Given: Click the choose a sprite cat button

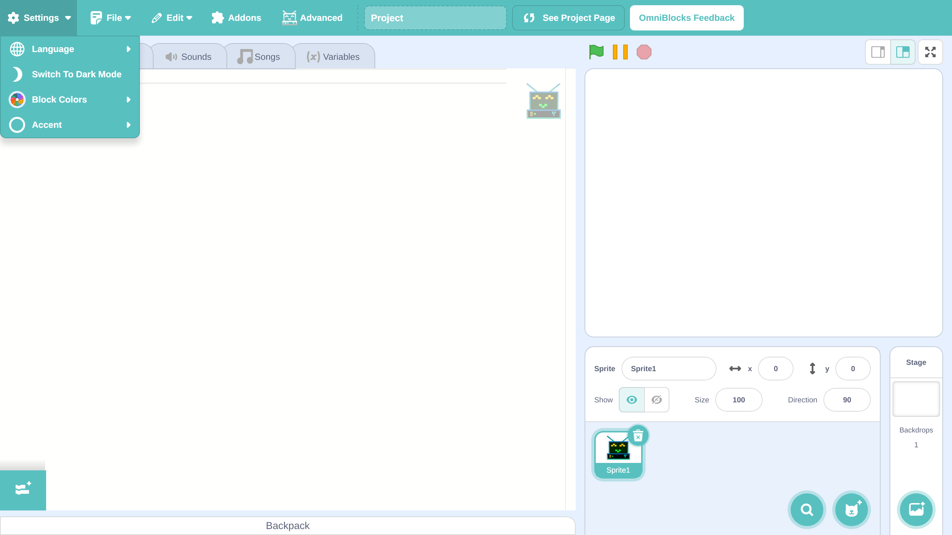Looking at the screenshot, I should pos(851,509).
